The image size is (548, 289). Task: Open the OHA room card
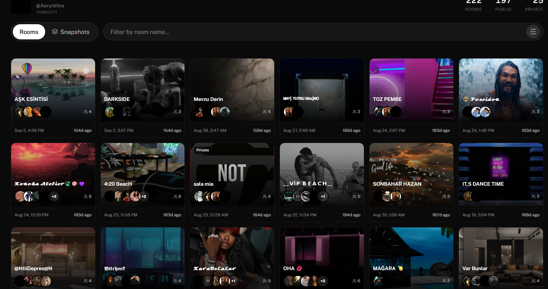(322, 258)
